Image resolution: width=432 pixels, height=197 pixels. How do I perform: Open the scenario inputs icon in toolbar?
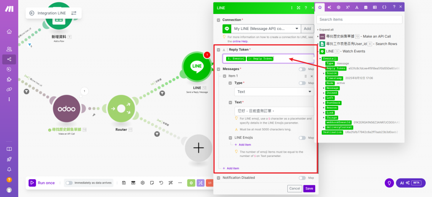[x=133, y=183]
